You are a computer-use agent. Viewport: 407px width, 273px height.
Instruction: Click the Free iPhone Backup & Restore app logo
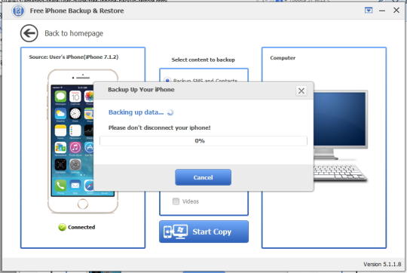18,11
